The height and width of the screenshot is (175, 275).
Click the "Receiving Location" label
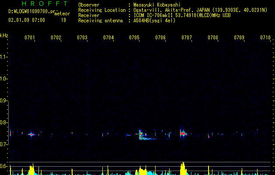click(x=102, y=10)
